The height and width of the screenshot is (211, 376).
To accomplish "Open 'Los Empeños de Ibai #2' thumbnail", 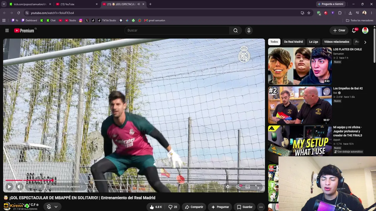I will click(300, 105).
